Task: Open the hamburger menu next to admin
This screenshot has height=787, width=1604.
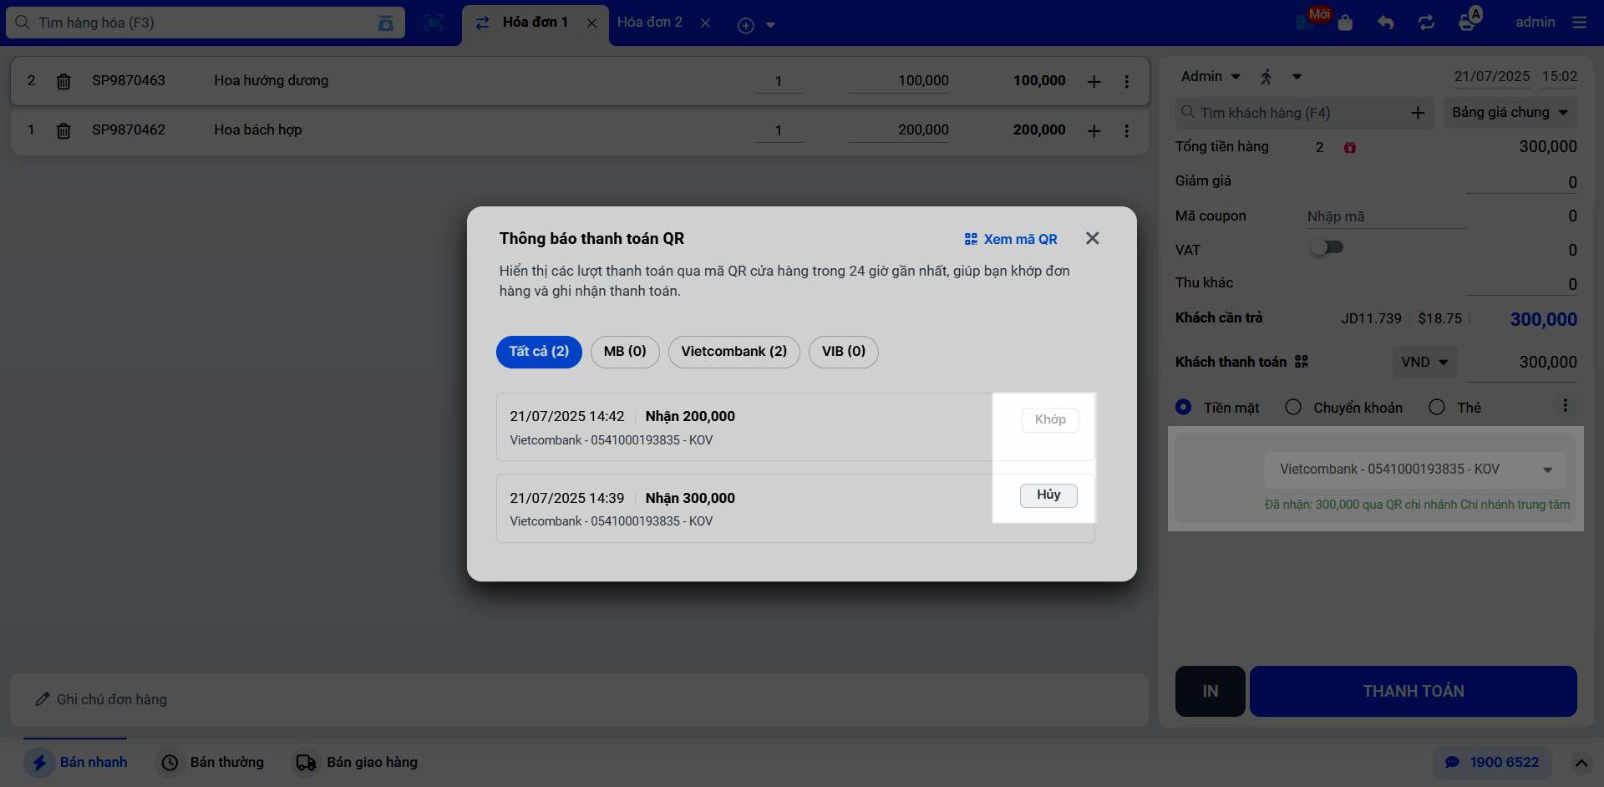Action: point(1579,23)
